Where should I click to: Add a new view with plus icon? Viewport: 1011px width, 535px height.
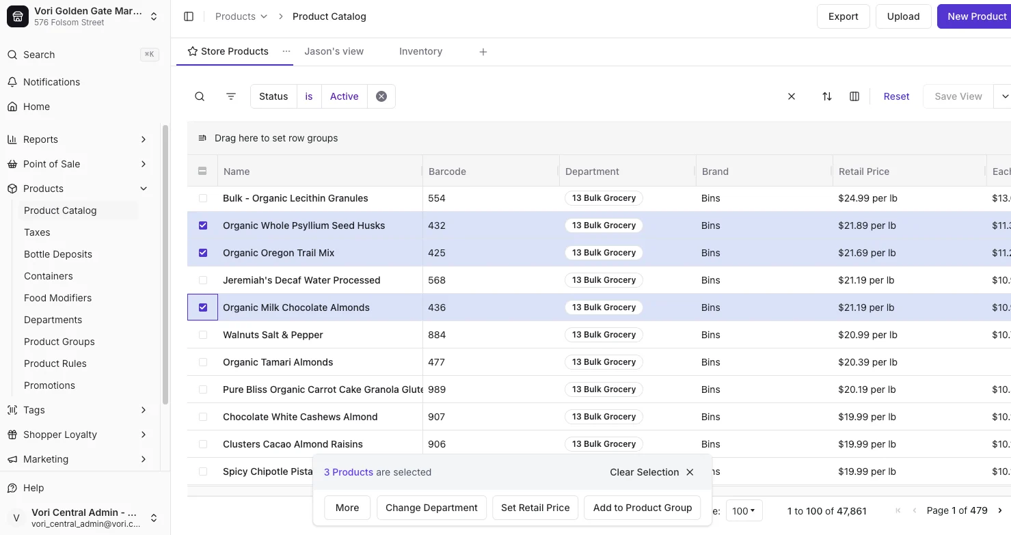pyautogui.click(x=483, y=52)
